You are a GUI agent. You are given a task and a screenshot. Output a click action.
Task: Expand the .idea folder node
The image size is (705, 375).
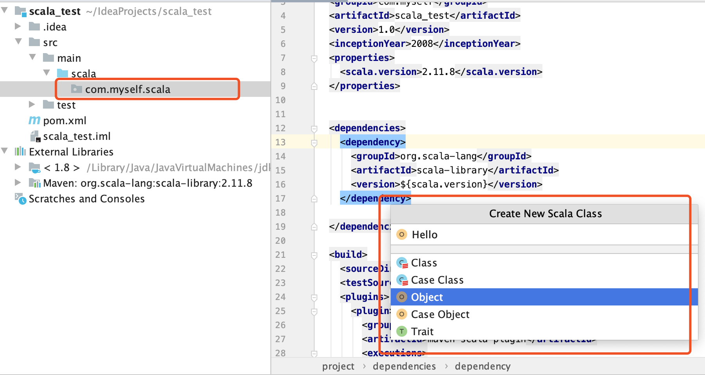[18, 26]
